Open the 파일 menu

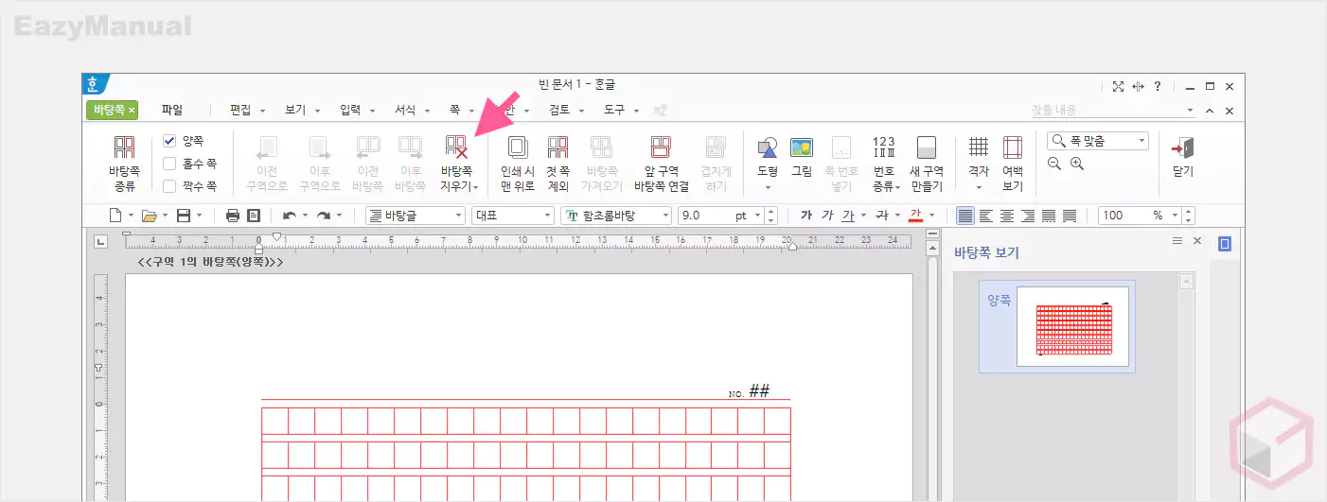tap(171, 110)
